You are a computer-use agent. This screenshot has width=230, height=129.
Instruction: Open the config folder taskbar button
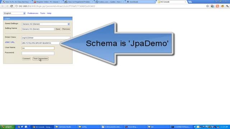point(89,127)
